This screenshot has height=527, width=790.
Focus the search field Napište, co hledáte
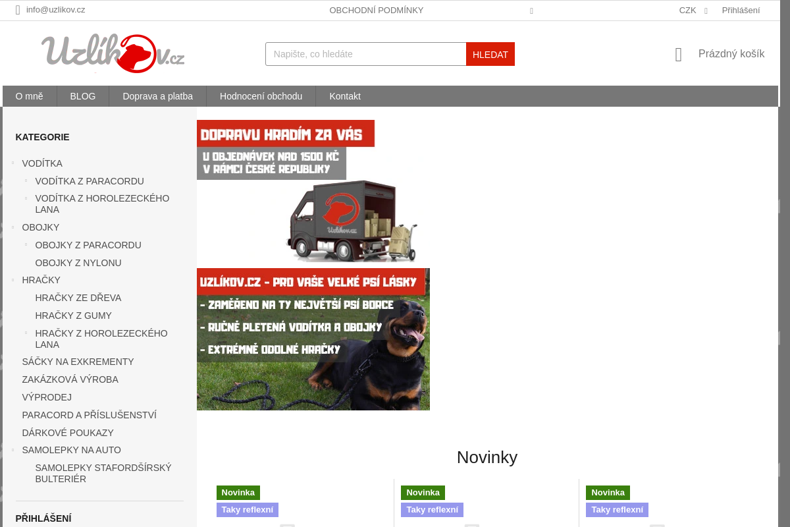pos(366,54)
